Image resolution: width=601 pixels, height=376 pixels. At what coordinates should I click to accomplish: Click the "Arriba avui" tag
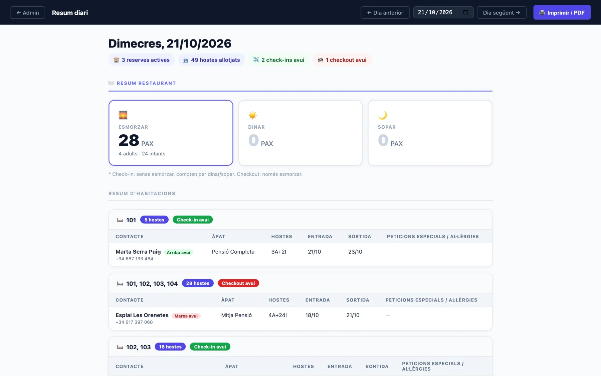click(x=178, y=252)
